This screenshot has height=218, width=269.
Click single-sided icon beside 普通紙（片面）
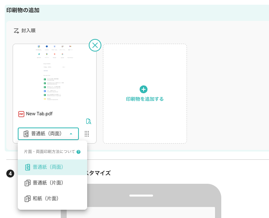click(28, 183)
